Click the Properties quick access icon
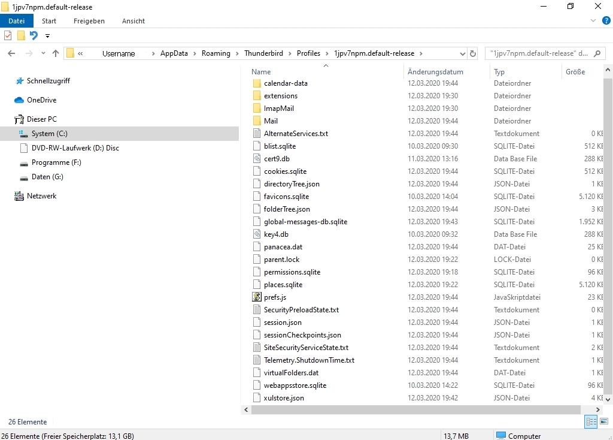Screen dimensions: 613x440 8,35
